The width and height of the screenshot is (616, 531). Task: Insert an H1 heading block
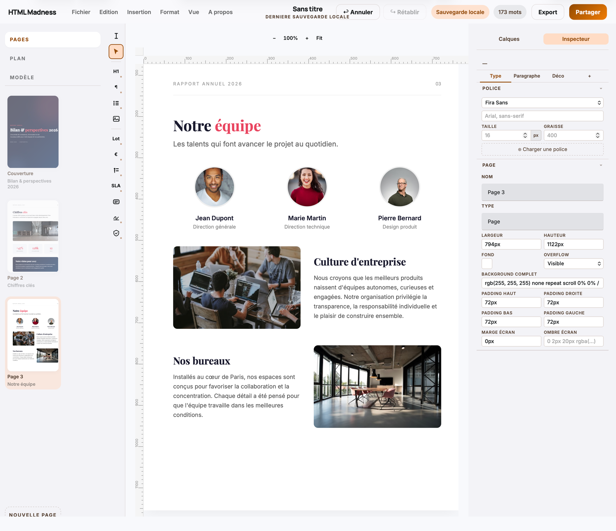tap(116, 71)
